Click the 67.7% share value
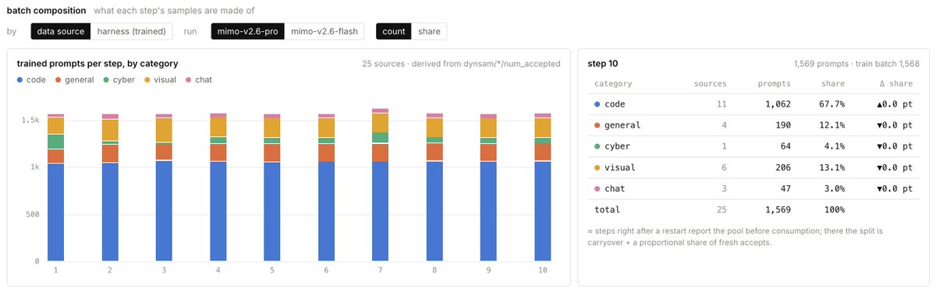 pos(833,104)
